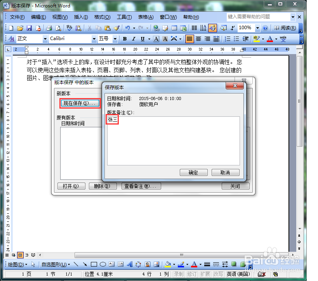Toggle bulleted list

coord(236,39)
